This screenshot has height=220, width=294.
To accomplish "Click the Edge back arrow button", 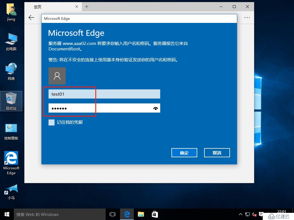I will [x=31, y=17].
